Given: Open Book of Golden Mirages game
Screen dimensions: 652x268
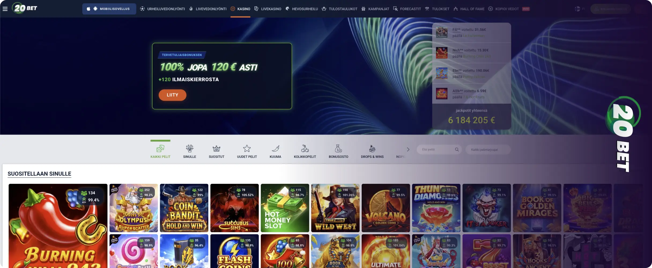Looking at the screenshot, I should (x=537, y=208).
